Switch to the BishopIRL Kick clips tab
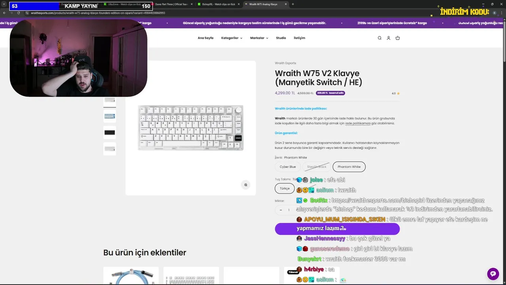Screen dimensions: 506x285 [x=219, y=4]
